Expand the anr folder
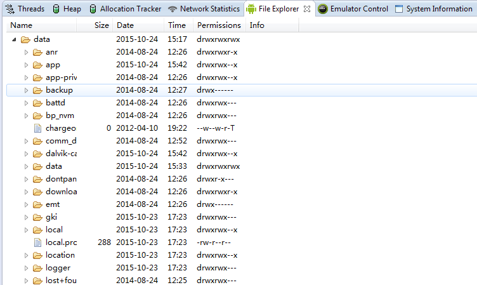This screenshot has width=477, height=285. tap(26, 53)
